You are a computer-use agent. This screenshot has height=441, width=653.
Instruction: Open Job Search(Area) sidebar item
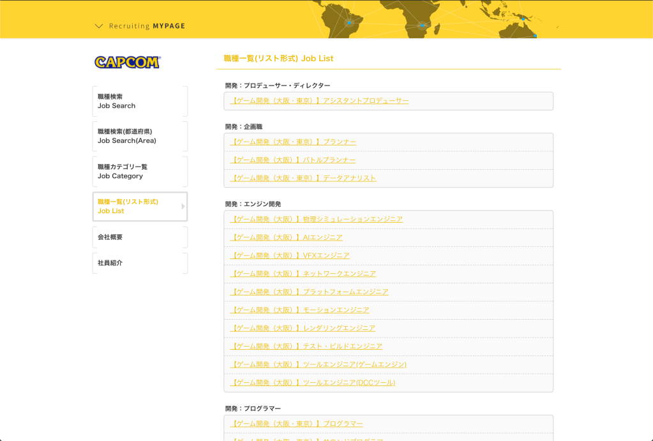click(140, 136)
